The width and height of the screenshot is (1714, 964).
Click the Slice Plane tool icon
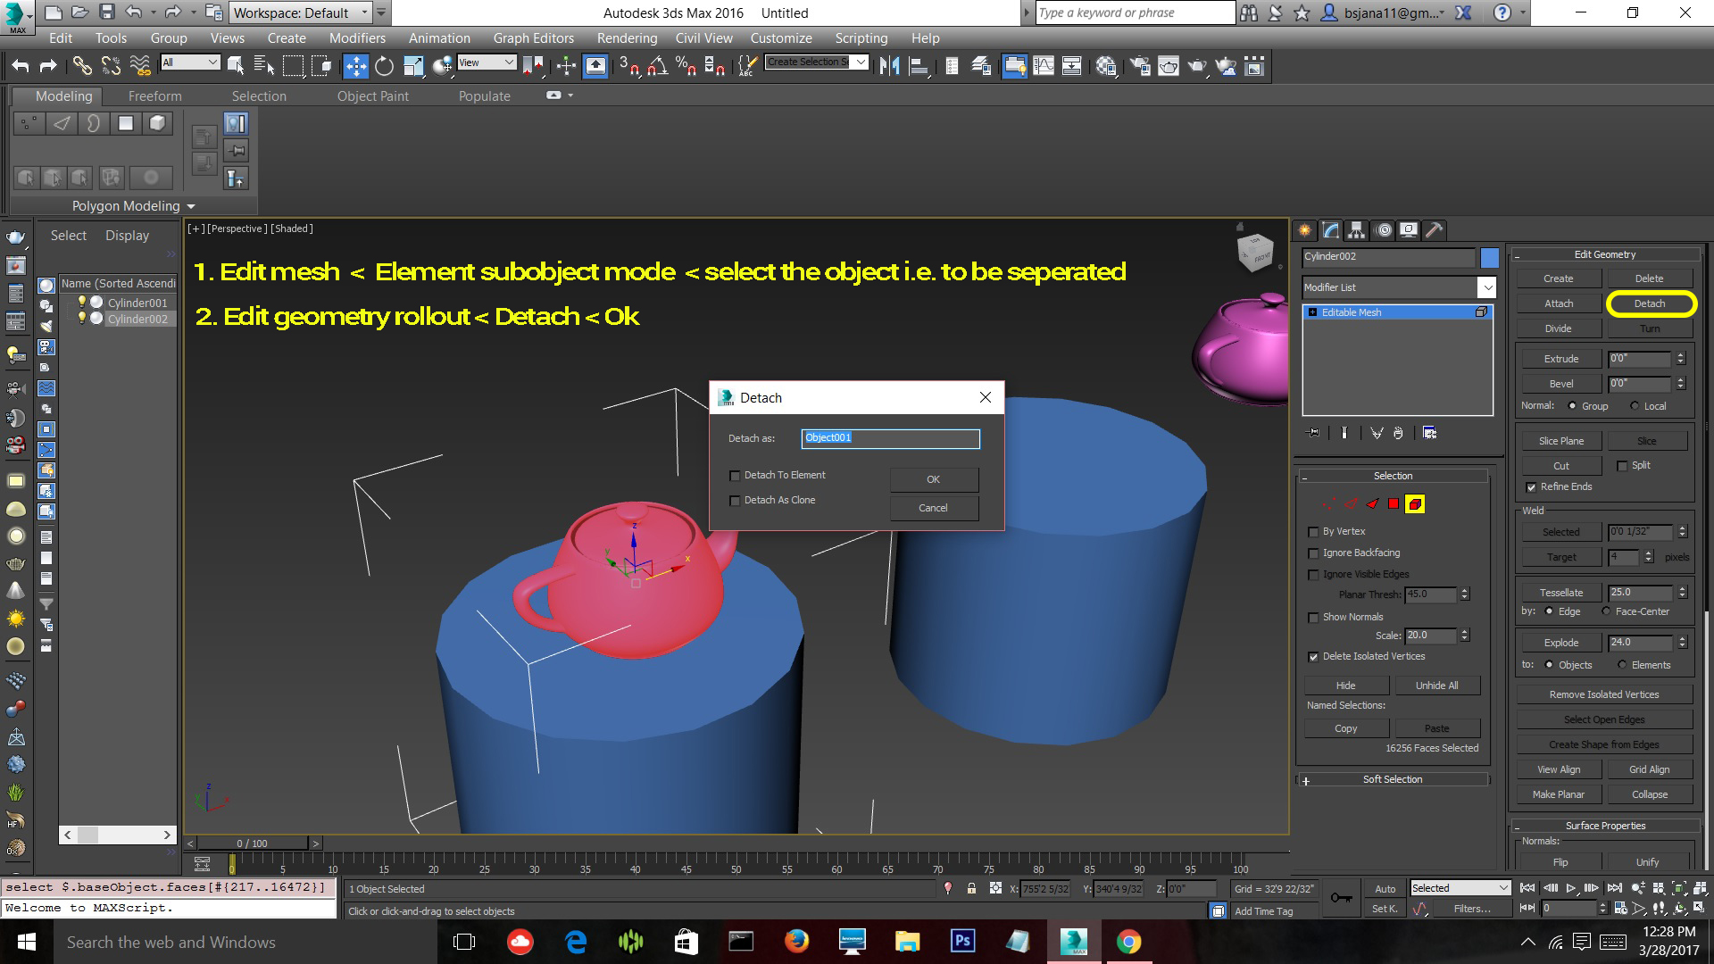1561,439
